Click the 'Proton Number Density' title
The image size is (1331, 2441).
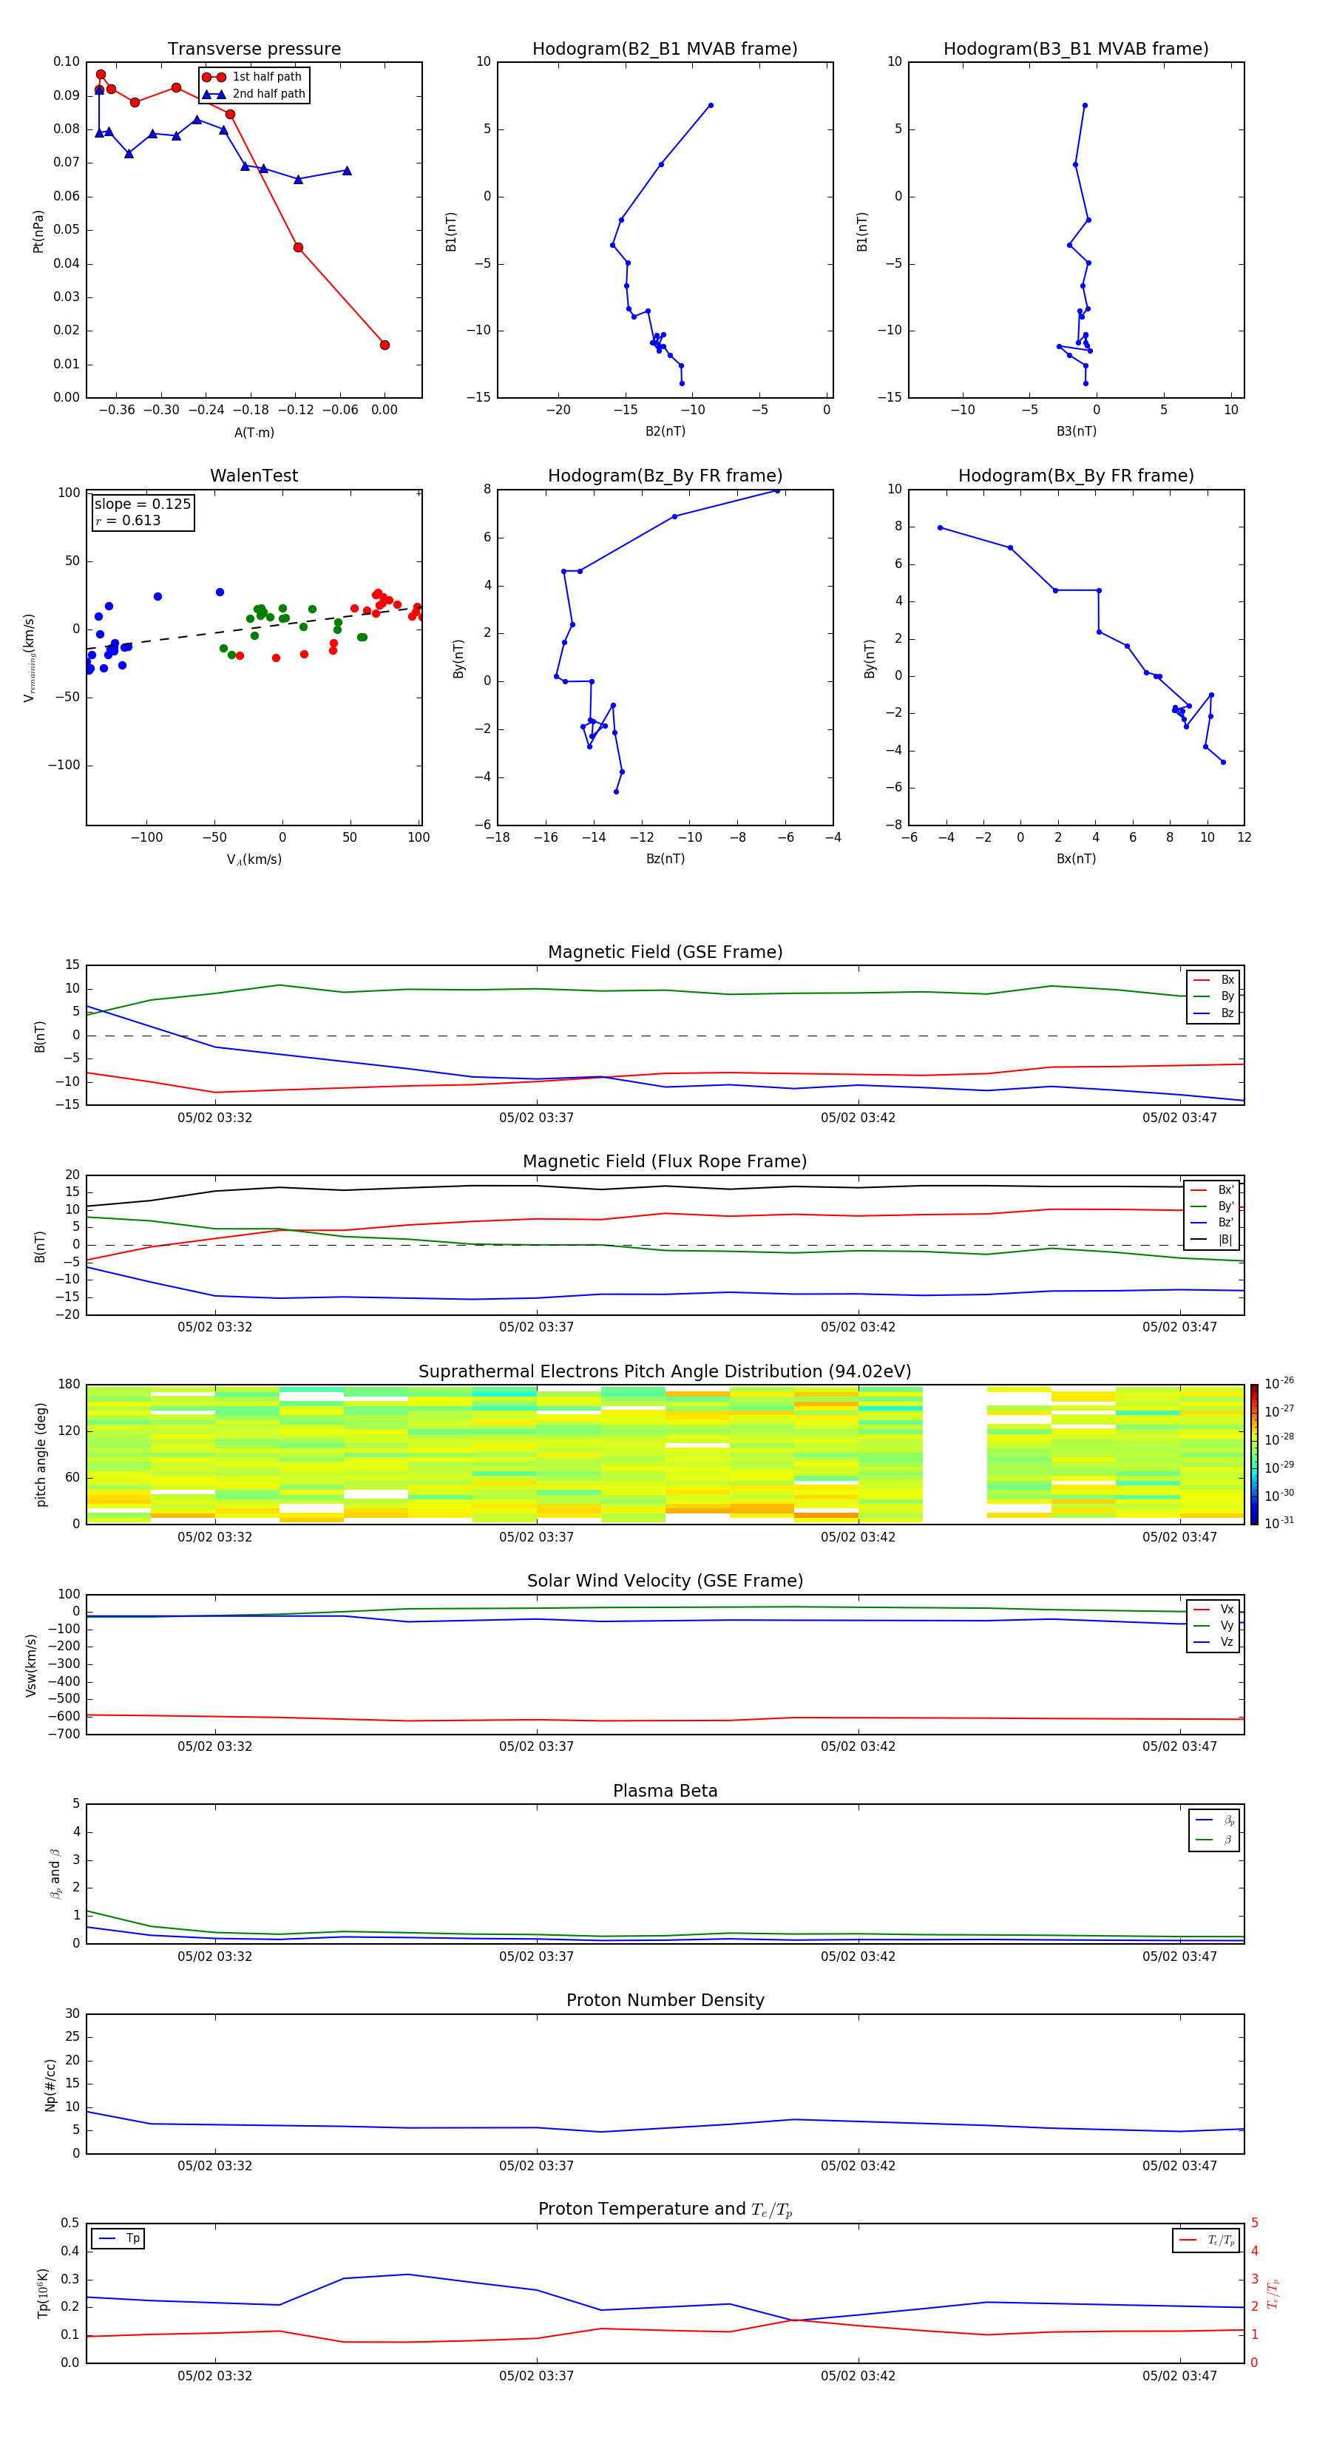coord(665,2000)
